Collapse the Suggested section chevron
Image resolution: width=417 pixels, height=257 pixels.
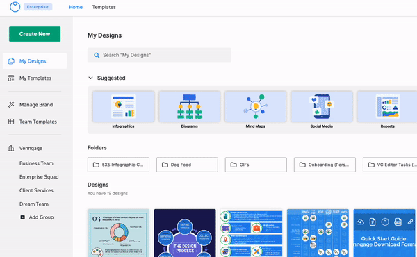(90, 78)
